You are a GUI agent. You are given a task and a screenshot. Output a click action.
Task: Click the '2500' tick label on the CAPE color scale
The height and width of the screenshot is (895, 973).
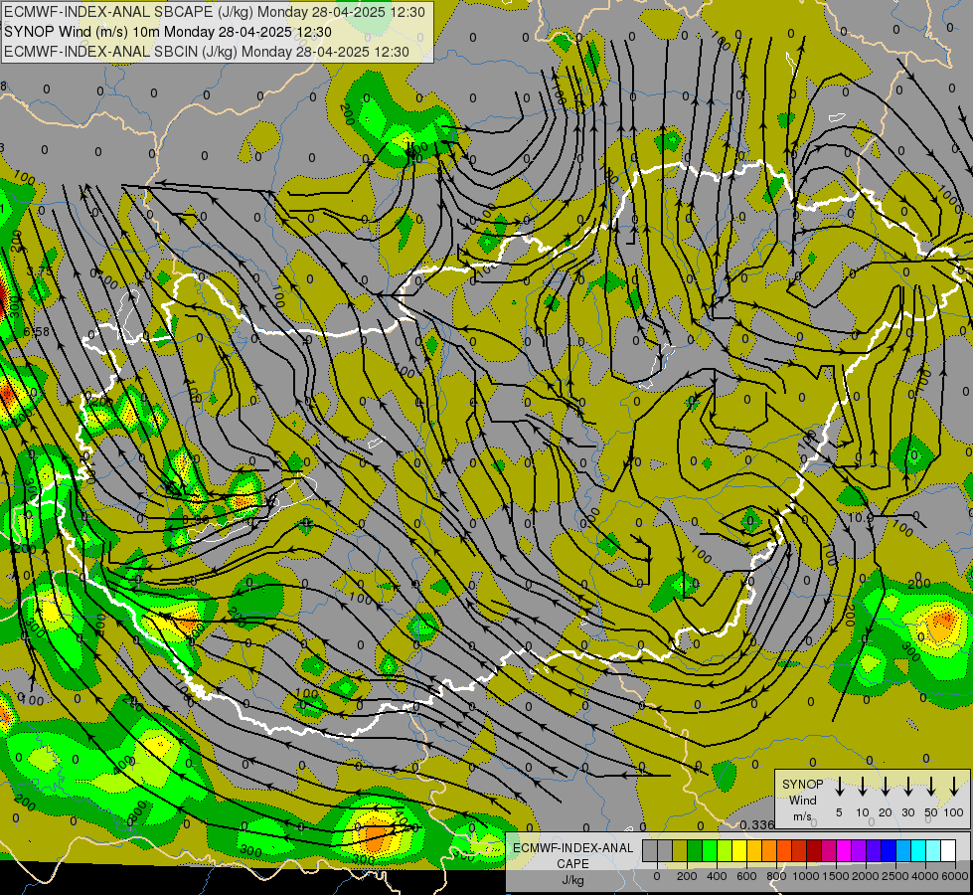[895, 876]
